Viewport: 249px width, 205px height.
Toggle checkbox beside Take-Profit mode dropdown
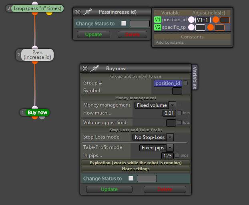pyautogui.click(x=177, y=147)
